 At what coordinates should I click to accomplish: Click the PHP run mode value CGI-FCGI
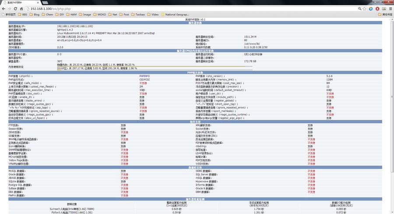144,79
